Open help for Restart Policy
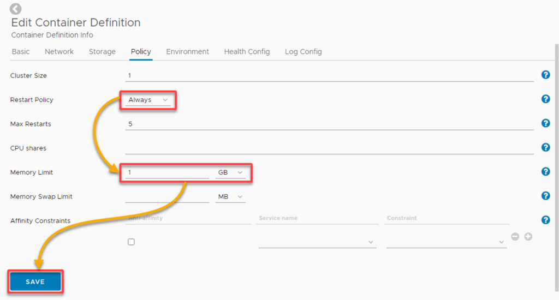Screen dimensions: 559x300 [545, 99]
